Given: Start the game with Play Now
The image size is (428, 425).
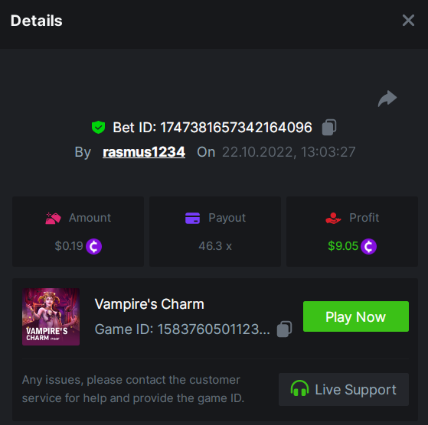Looking at the screenshot, I should pos(356,316).
